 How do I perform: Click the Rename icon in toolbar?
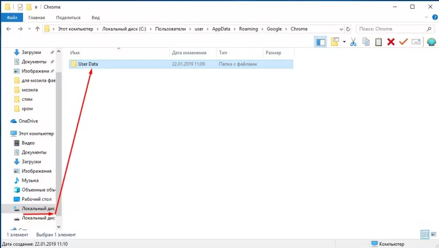click(416, 42)
